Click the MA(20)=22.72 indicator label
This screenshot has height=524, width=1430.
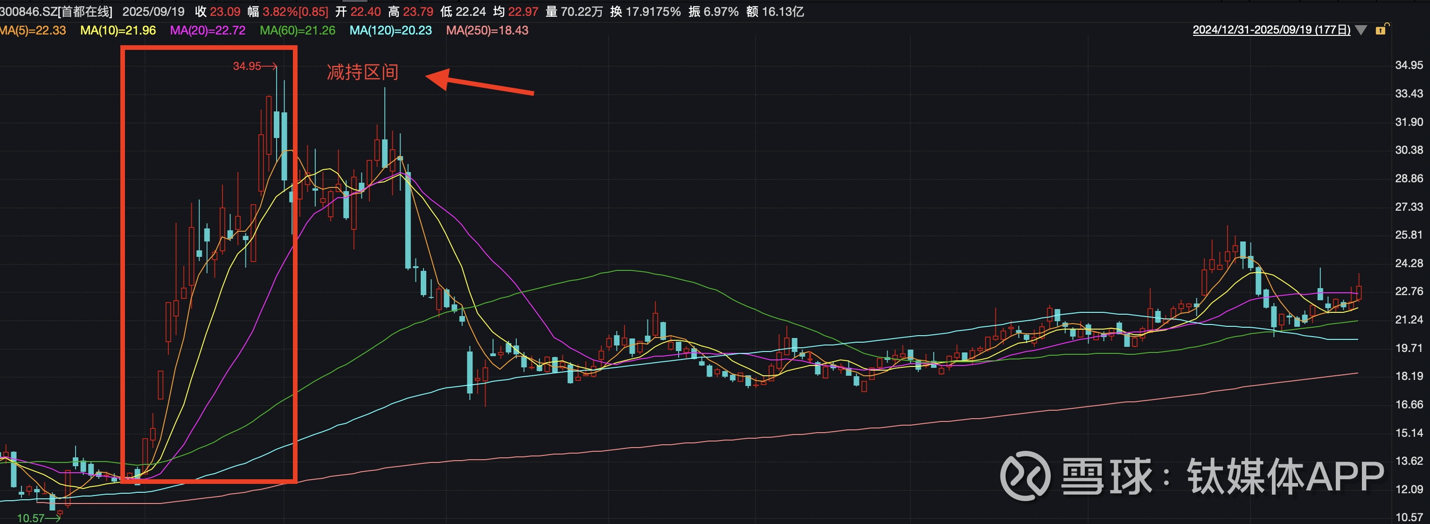click(207, 30)
